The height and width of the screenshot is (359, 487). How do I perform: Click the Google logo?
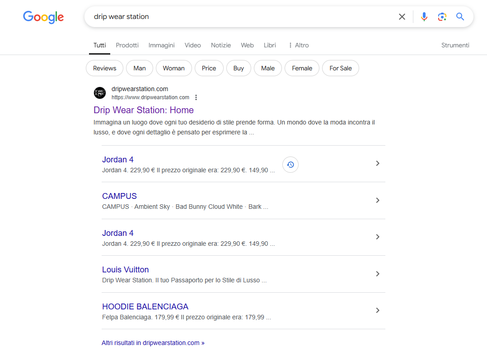pyautogui.click(x=43, y=17)
